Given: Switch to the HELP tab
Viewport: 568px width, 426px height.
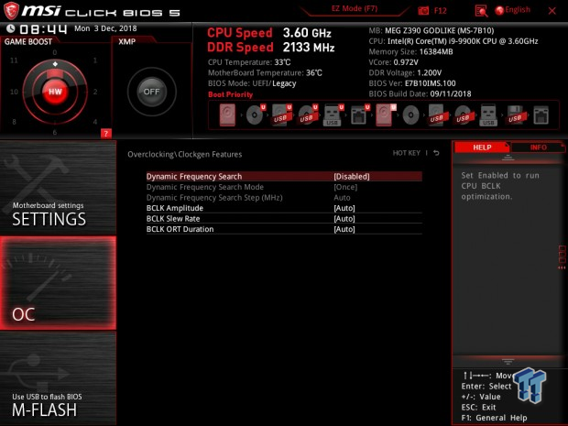Looking at the screenshot, I should [482, 147].
